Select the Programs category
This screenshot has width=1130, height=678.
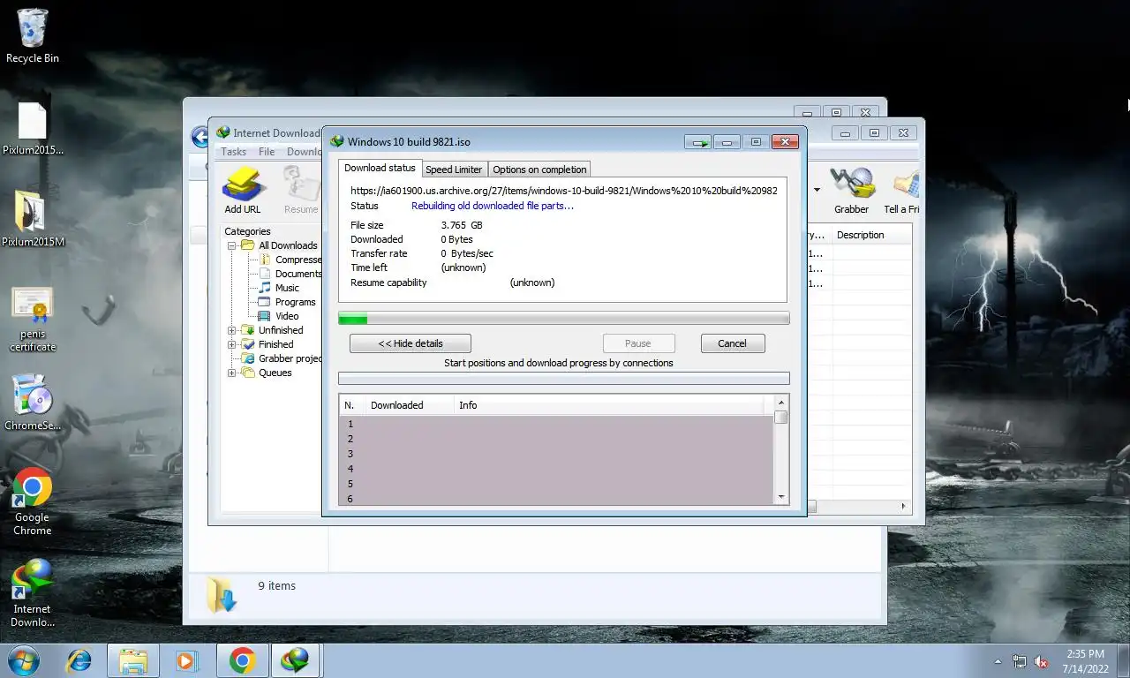pyautogui.click(x=287, y=302)
